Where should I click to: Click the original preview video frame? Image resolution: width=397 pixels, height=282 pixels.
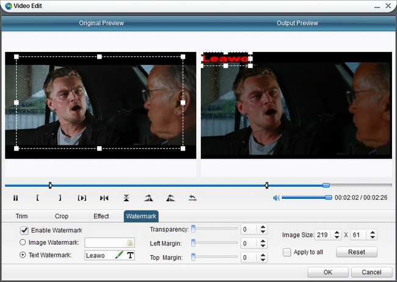point(101,105)
